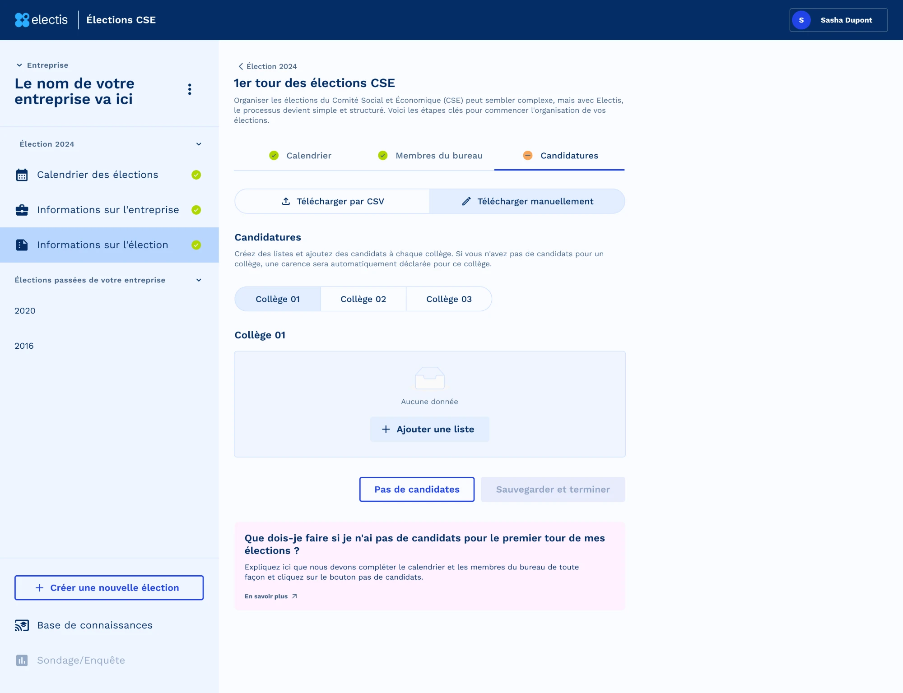Image resolution: width=903 pixels, height=693 pixels.
Task: Open Base de connaissances
Action: pyautogui.click(x=84, y=625)
